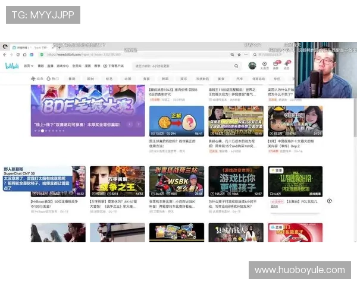Click the bilibili search input field
The width and height of the screenshot is (357, 285).
click(183, 66)
